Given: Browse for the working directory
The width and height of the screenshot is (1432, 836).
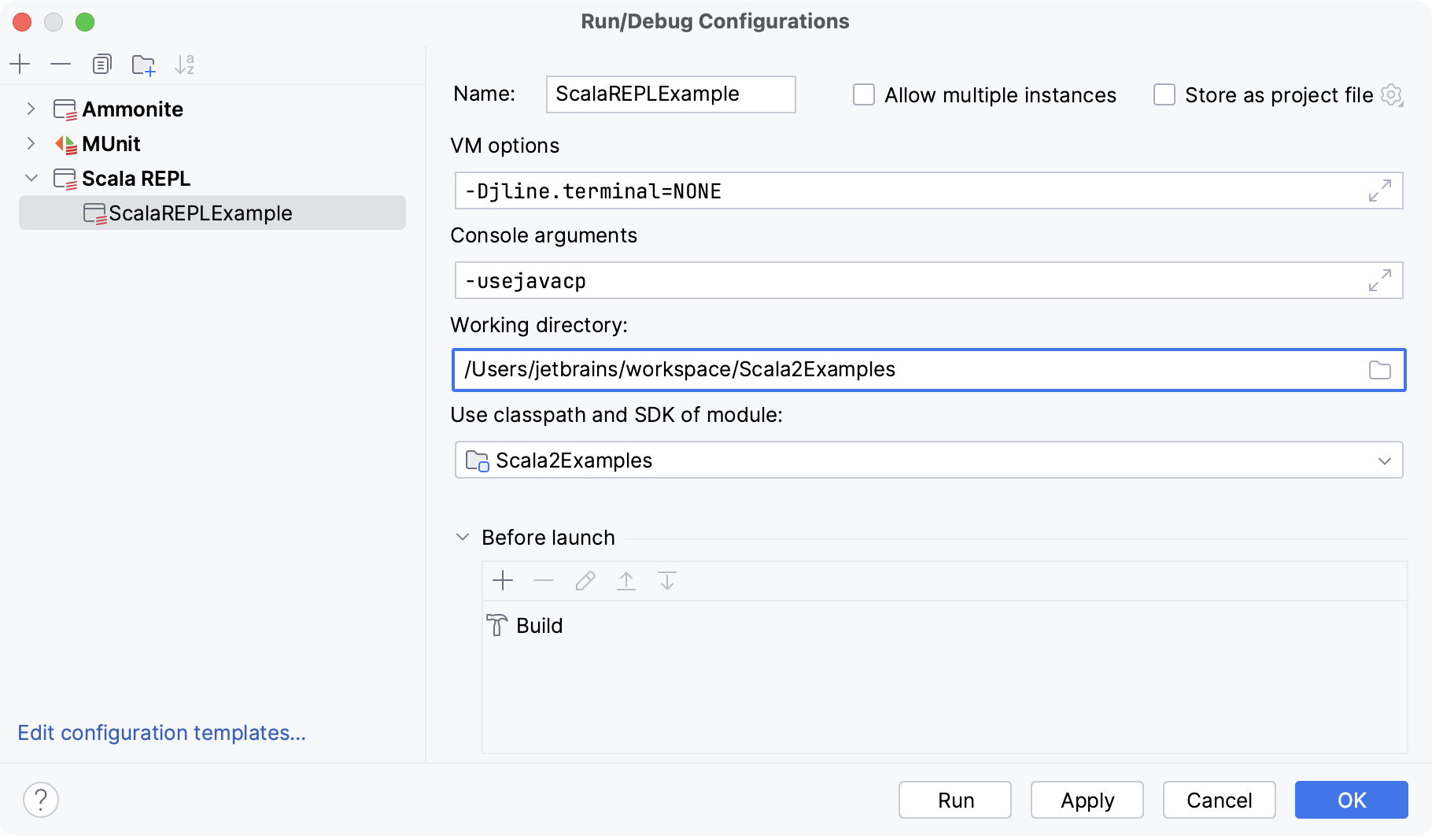Looking at the screenshot, I should click(1379, 370).
